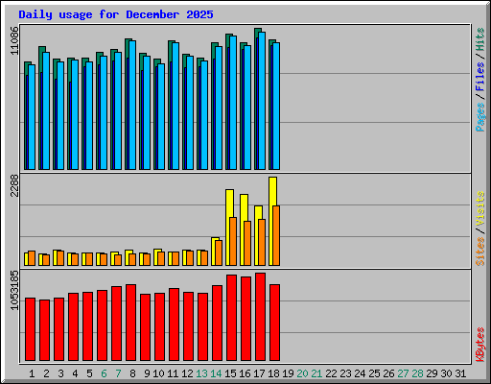This screenshot has width=491, height=384.
Task: Click day 29 on the x-axis
Action: pos(433,373)
